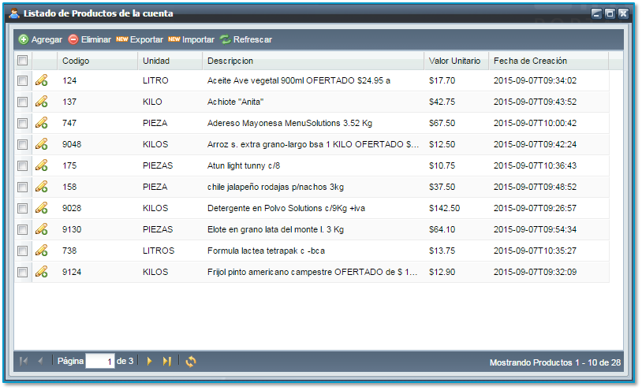Viewport: 642px width, 390px height.
Task: Go to the first page arrow
Action: (24, 361)
